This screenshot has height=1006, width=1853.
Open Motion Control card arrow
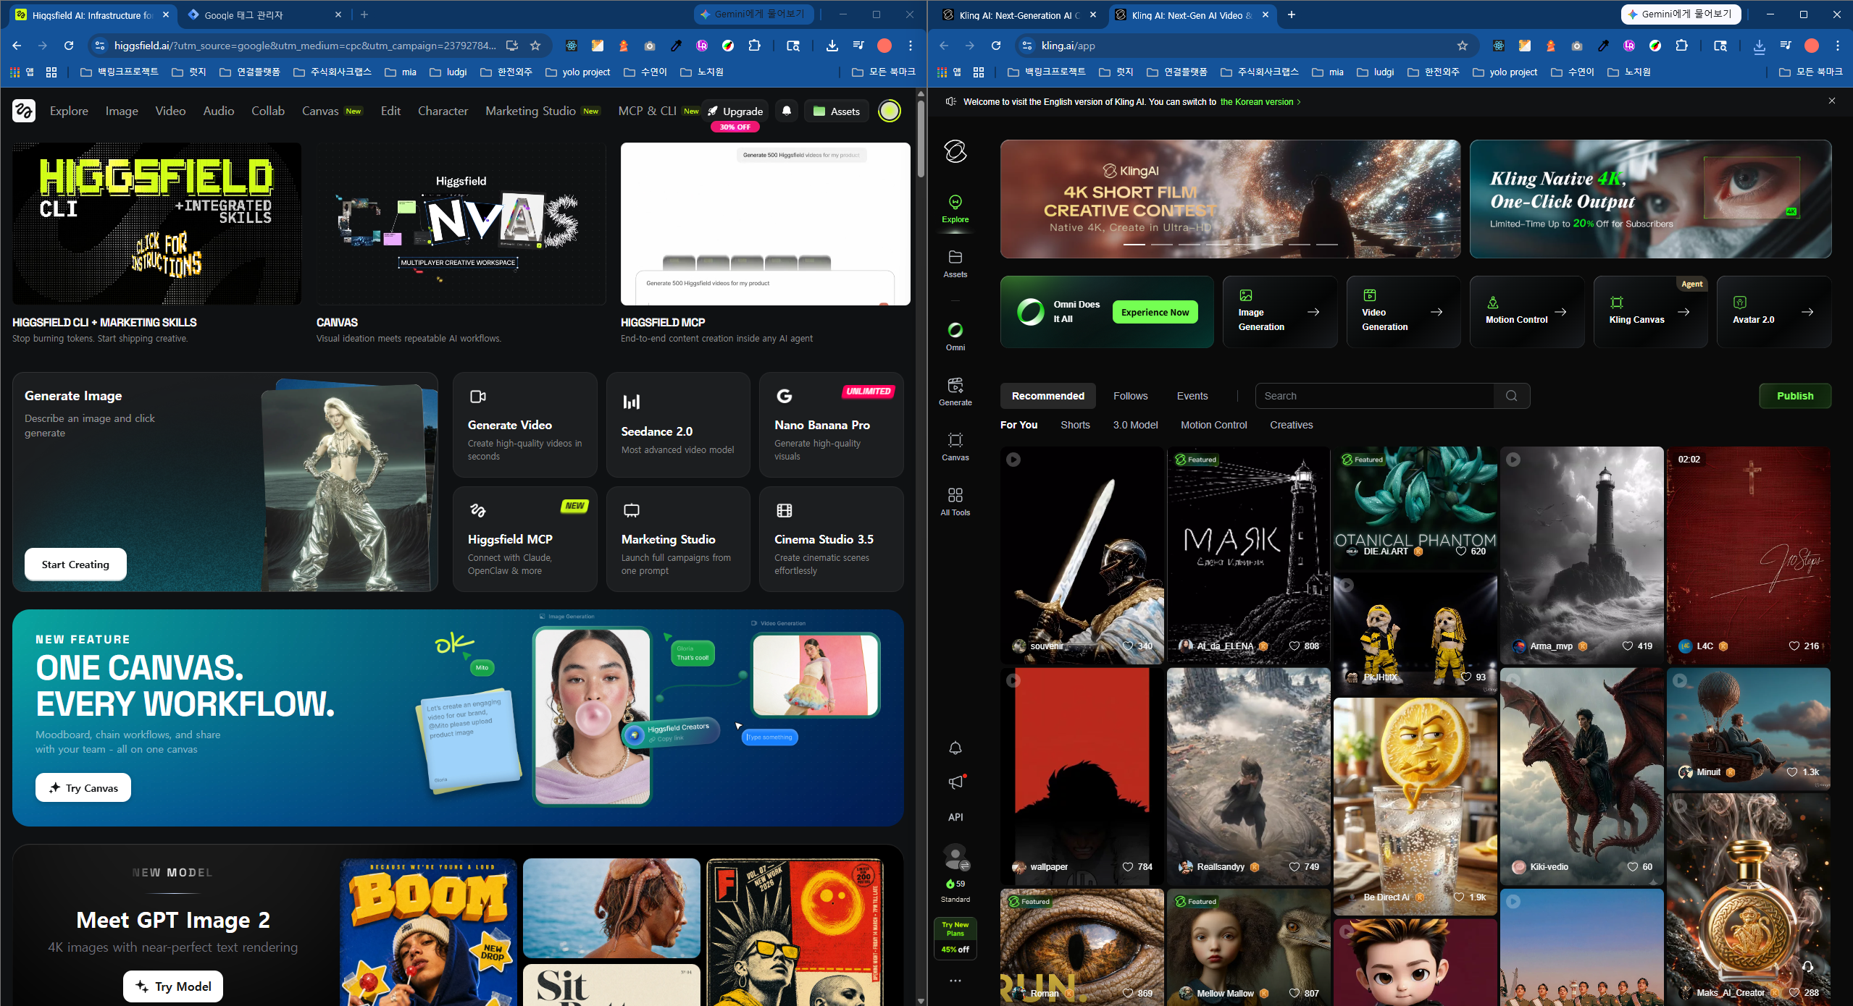tap(1561, 312)
